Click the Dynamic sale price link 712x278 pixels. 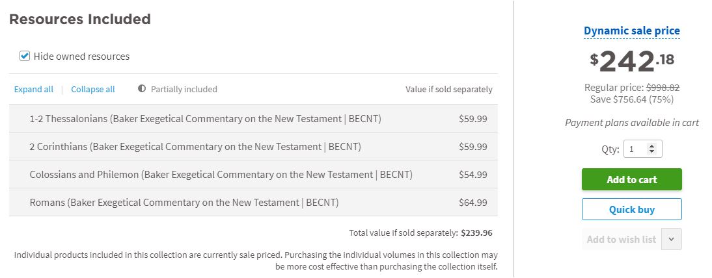pyautogui.click(x=631, y=31)
